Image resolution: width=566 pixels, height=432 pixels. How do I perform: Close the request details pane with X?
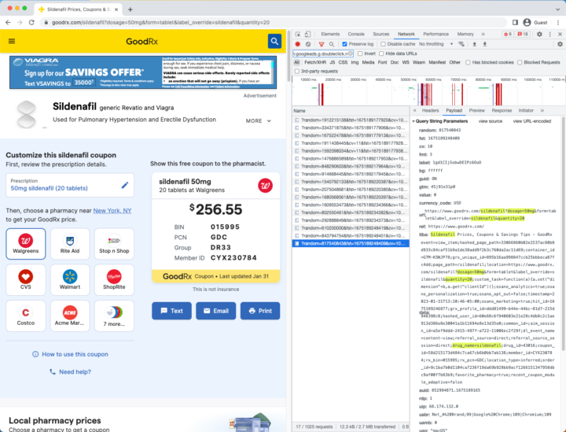pyautogui.click(x=414, y=110)
